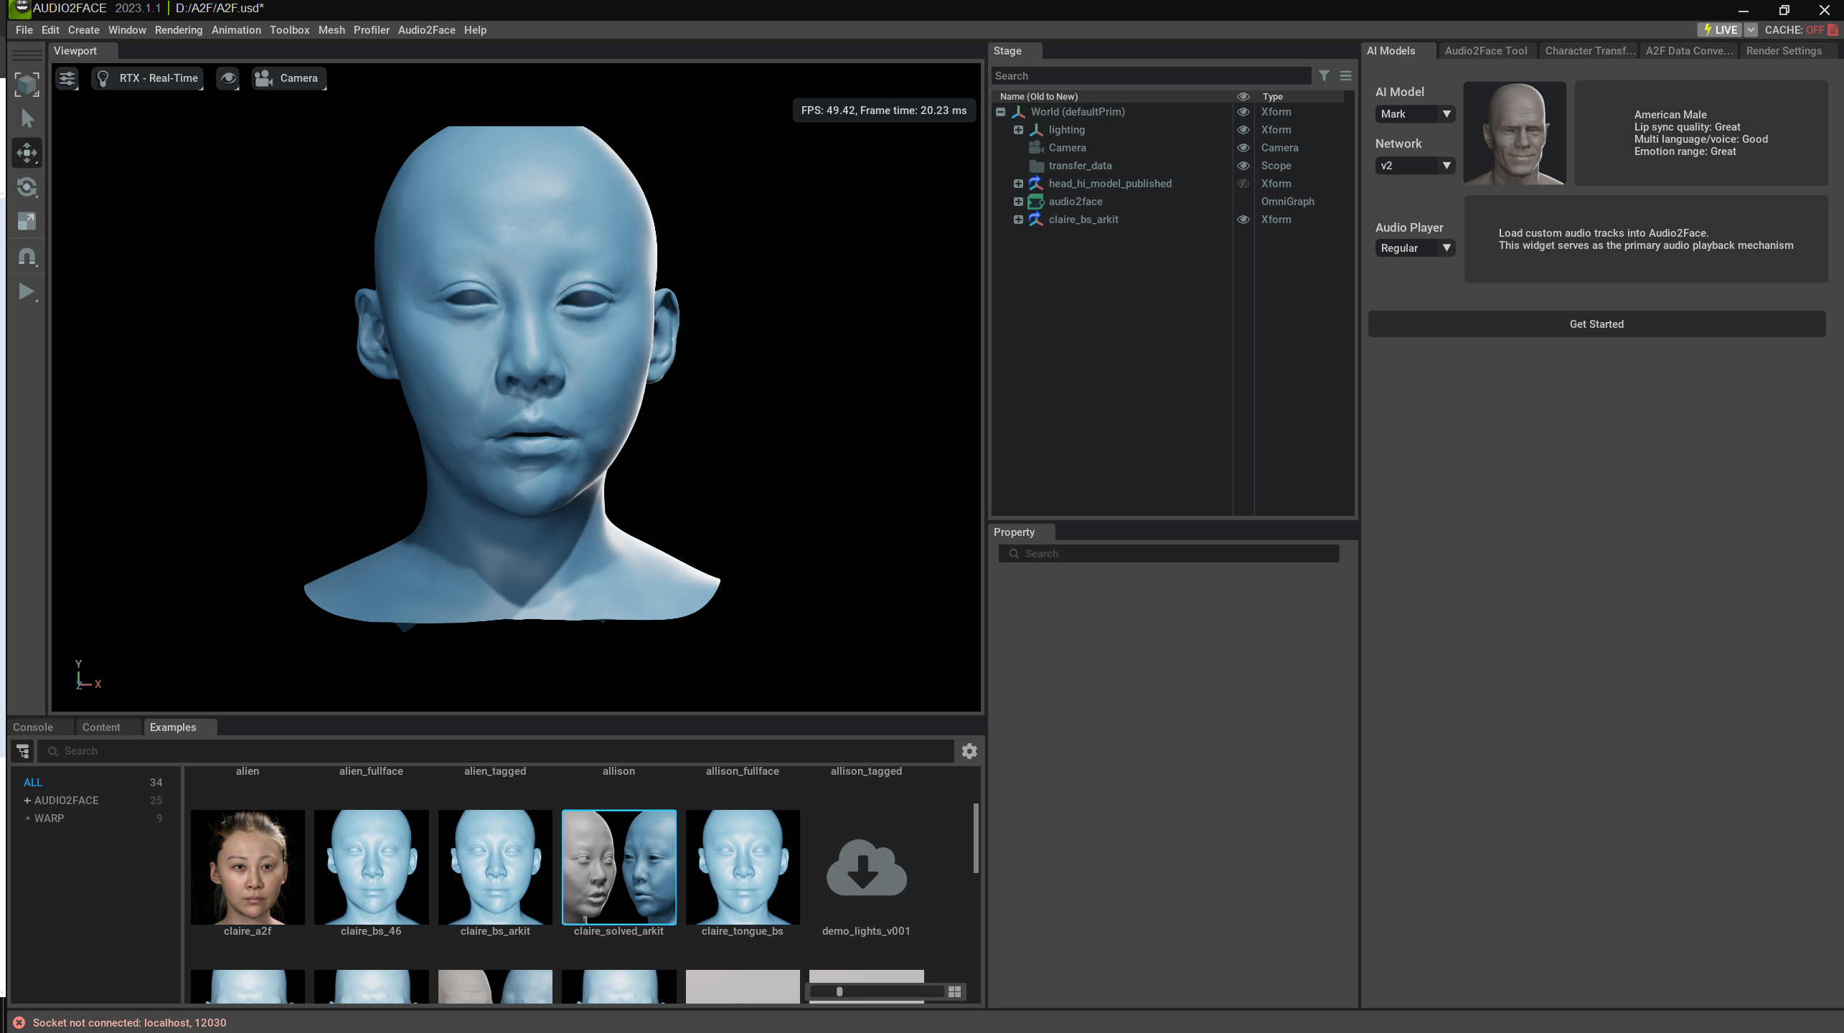Open the Network v2 dropdown

tap(1414, 166)
